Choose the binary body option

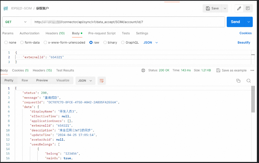click(105, 43)
